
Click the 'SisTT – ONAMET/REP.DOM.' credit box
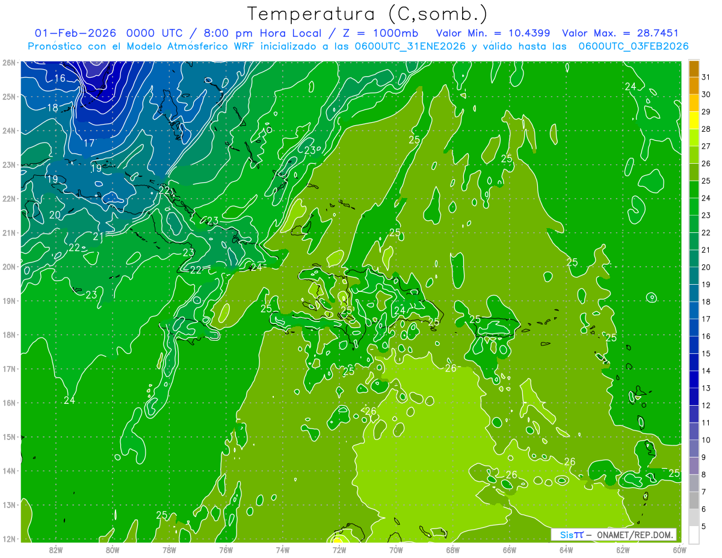[614, 535]
